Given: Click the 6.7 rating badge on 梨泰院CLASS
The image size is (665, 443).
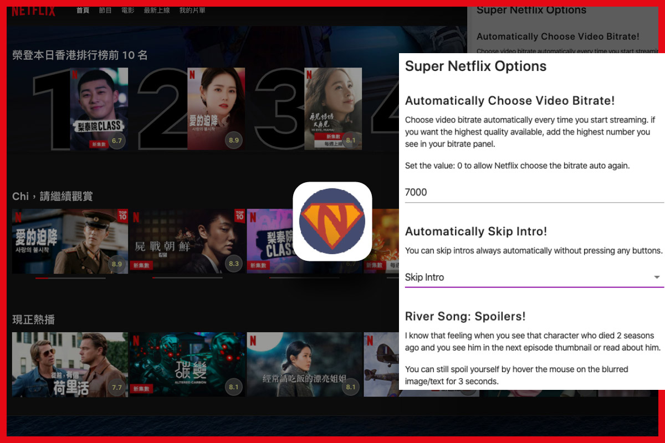Looking at the screenshot, I should 117,141.
